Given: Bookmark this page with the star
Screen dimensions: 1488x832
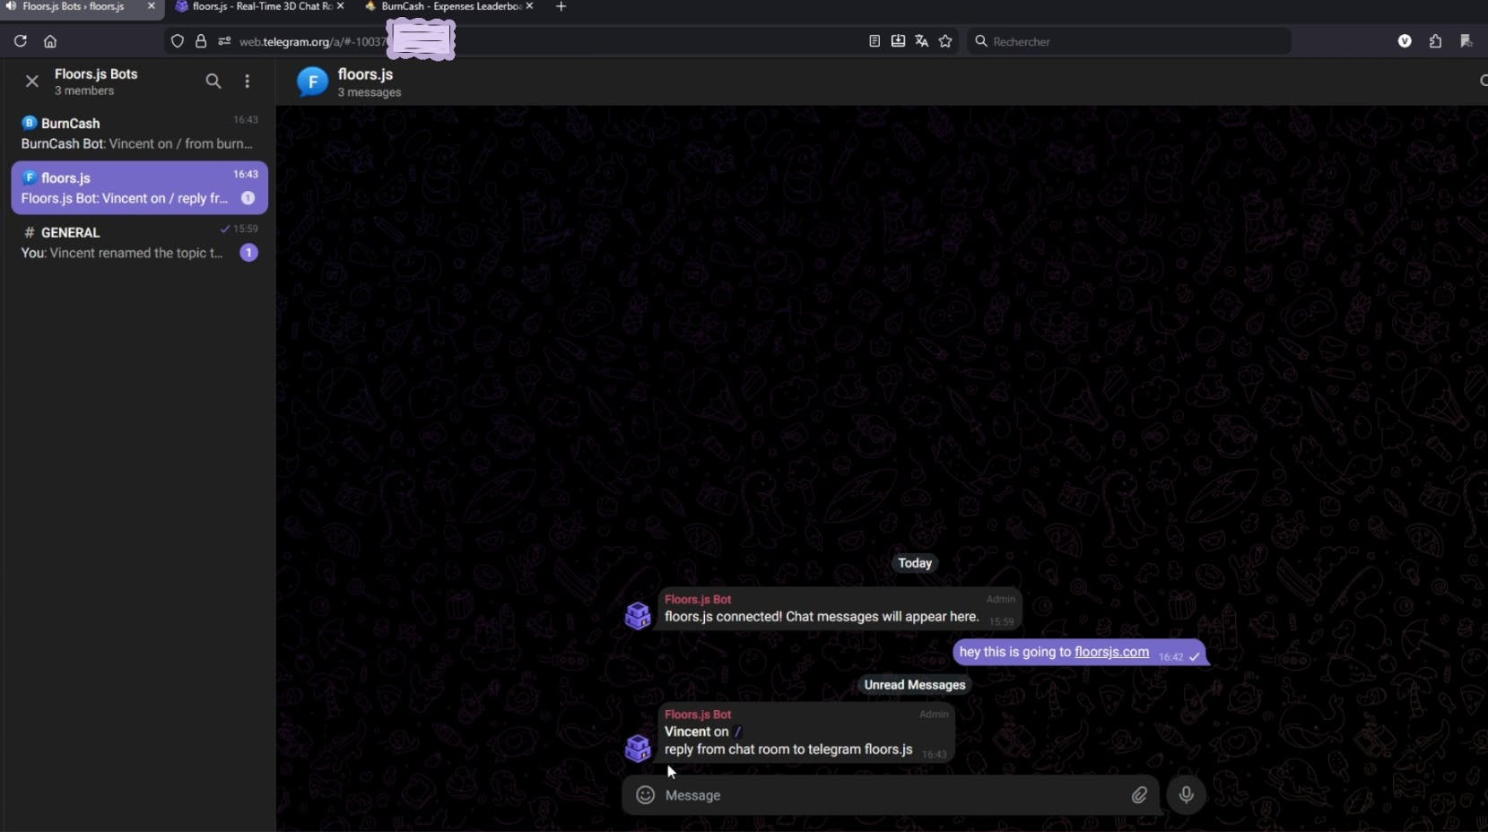Looking at the screenshot, I should 945,41.
